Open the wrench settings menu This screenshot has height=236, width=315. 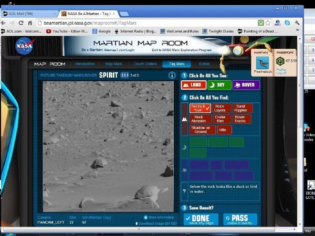[x=297, y=23]
